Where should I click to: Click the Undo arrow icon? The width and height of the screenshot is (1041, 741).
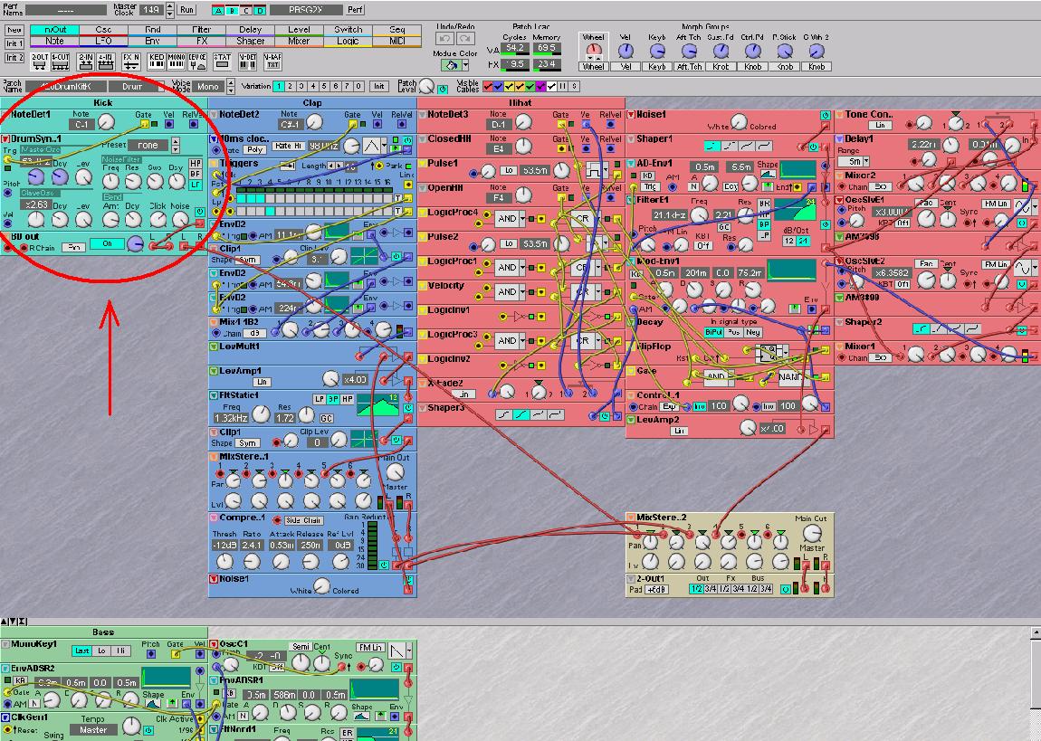pos(444,39)
